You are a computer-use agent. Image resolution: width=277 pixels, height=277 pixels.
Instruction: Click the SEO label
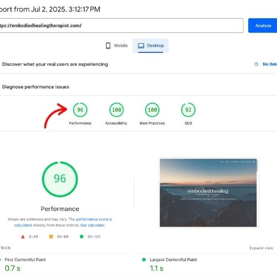click(x=188, y=123)
